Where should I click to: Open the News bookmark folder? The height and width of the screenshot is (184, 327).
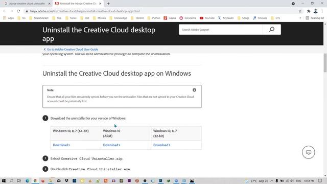pos(71,18)
